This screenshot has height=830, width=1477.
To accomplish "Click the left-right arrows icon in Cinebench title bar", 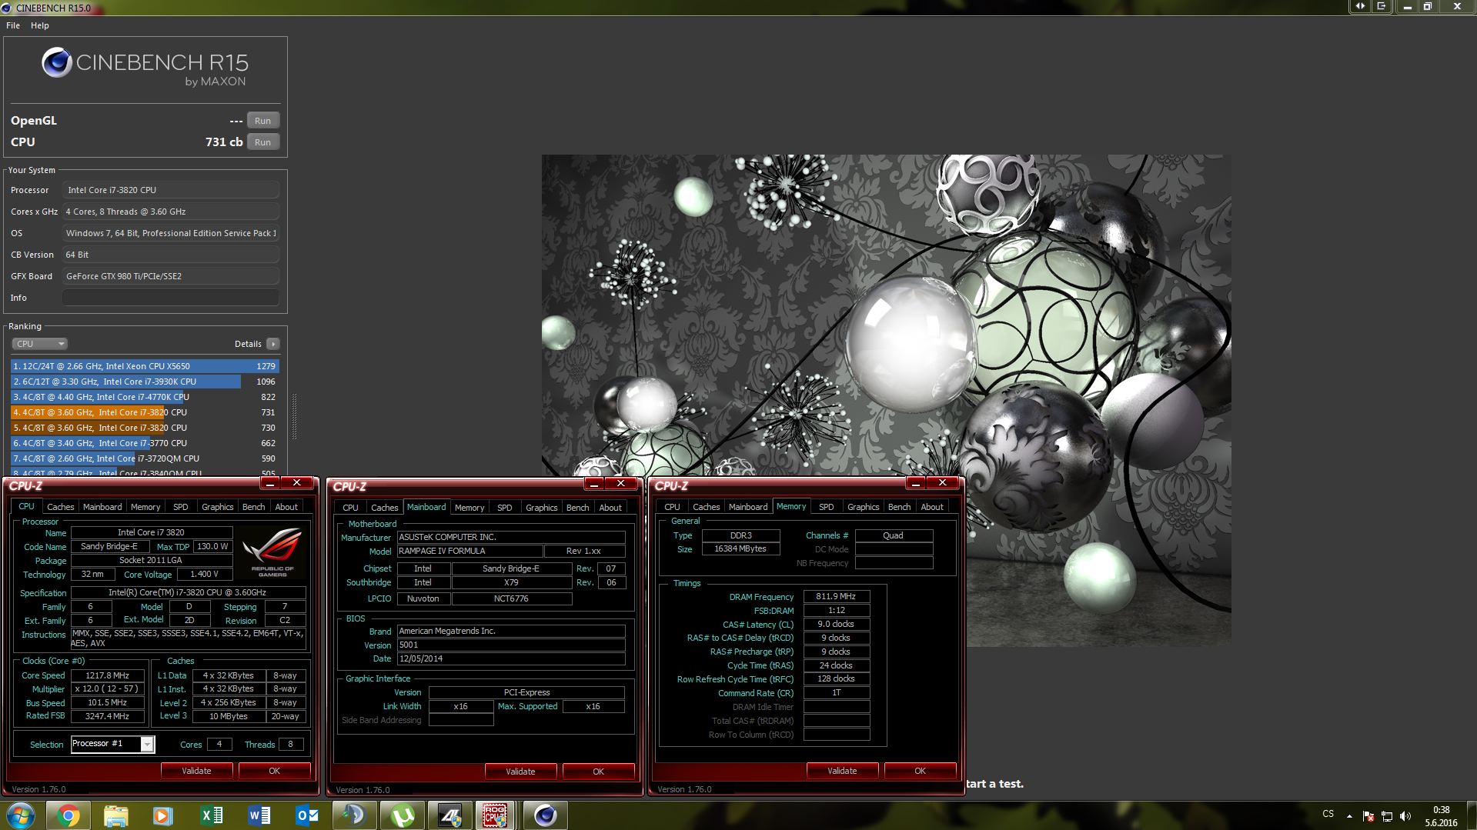I will [x=1360, y=6].
